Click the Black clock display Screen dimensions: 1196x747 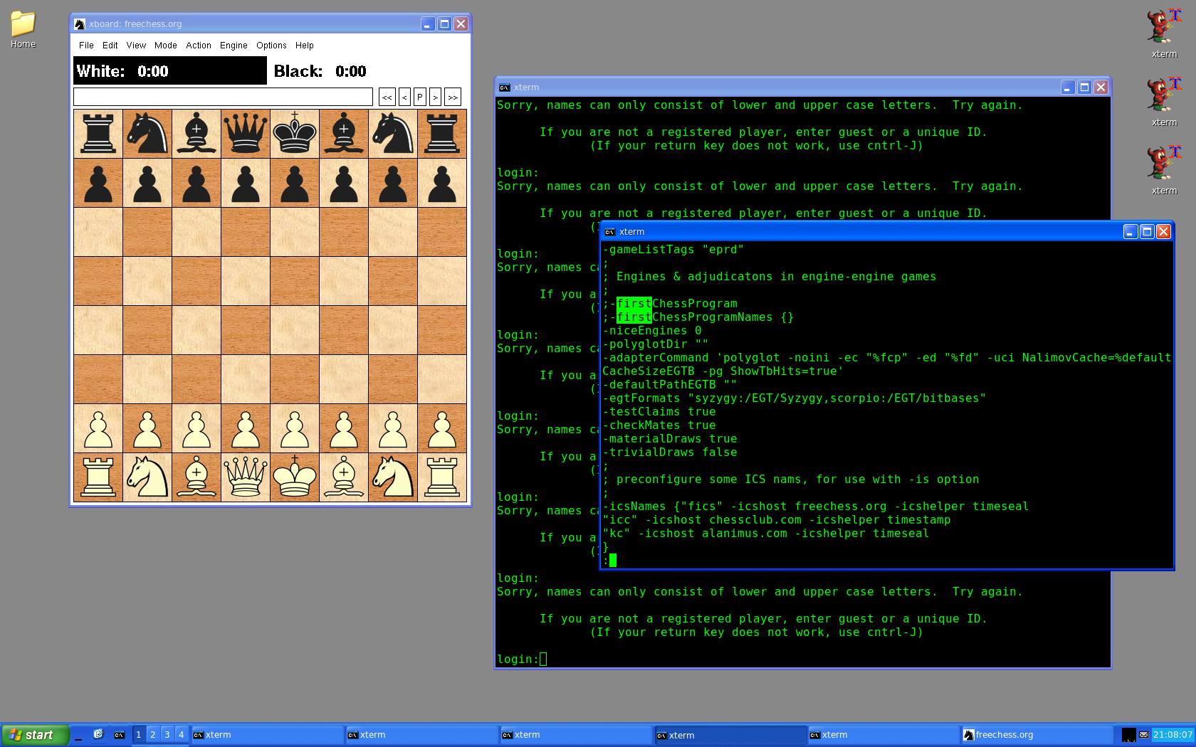pos(368,71)
